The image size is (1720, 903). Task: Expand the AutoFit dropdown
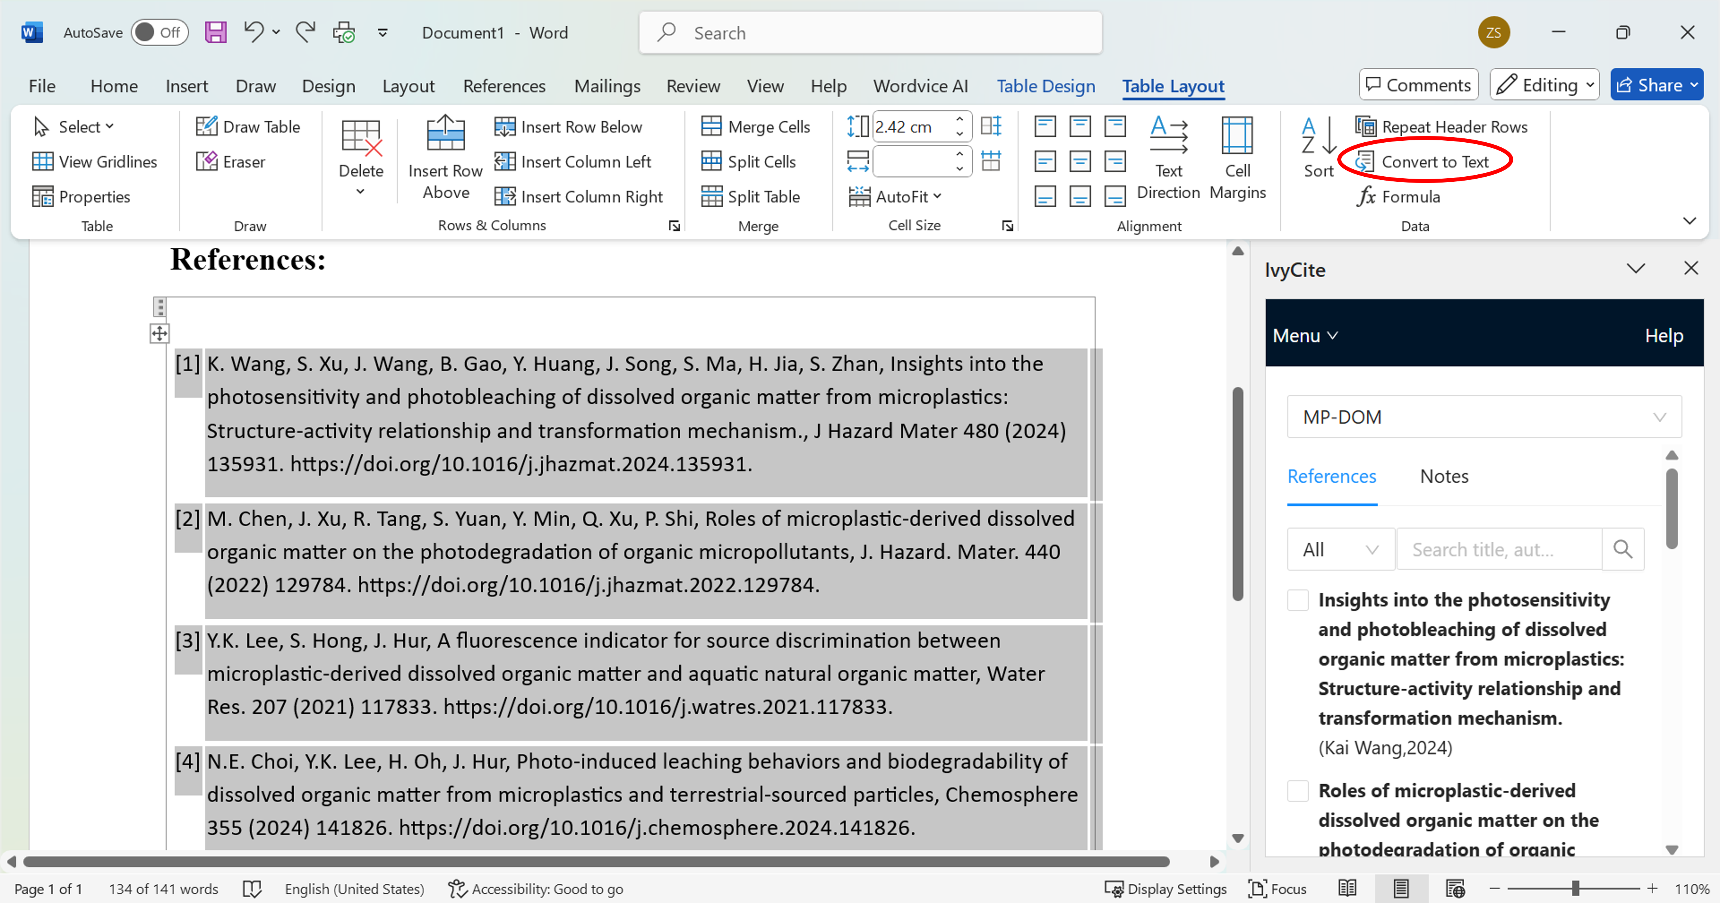point(895,196)
